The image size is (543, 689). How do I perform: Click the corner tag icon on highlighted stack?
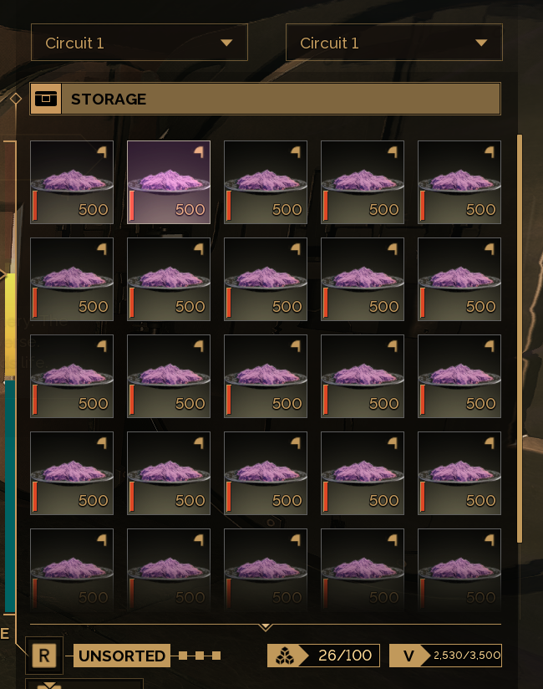199,152
